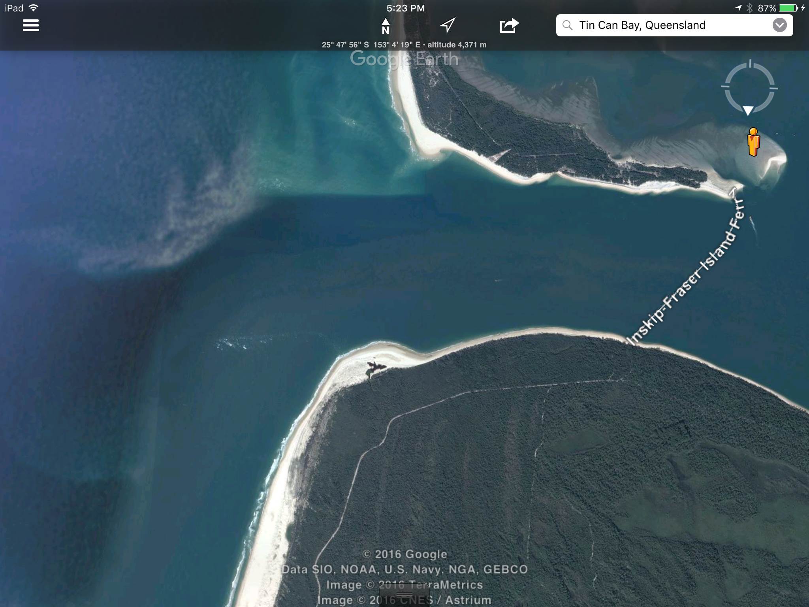Open the hamburger menu
Screen dimensions: 809x607
[x=31, y=25]
